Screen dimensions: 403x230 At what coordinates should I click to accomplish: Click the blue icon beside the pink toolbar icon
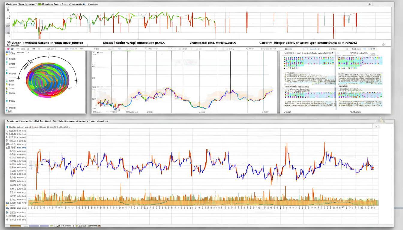[12, 48]
